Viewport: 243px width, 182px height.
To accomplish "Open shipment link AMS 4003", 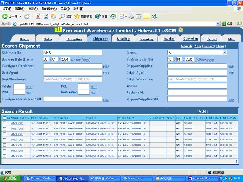I will click(x=17, y=123).
